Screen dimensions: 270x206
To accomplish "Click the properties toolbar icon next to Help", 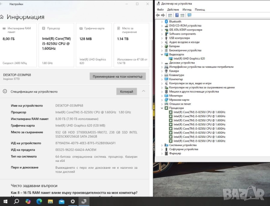I will click(x=183, y=15).
